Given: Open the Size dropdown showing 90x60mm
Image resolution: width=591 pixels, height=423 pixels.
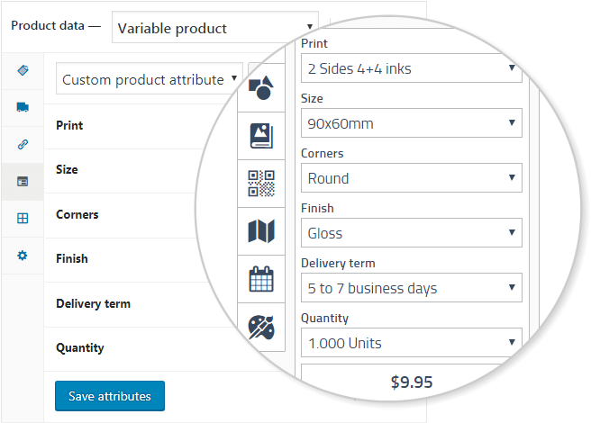Looking at the screenshot, I should pyautogui.click(x=412, y=123).
